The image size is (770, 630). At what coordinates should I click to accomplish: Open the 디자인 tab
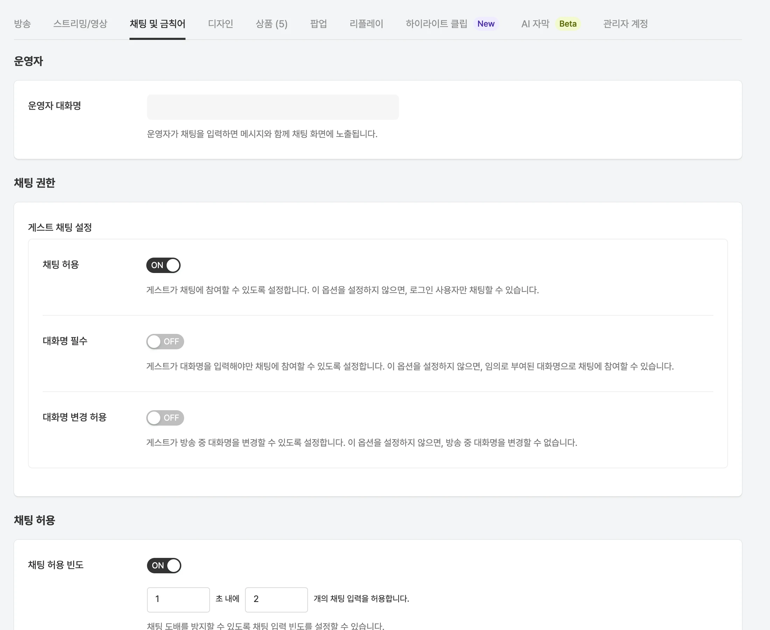tap(220, 24)
